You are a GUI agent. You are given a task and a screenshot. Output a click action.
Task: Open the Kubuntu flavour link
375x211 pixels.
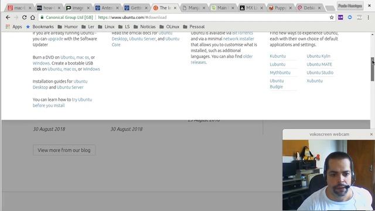coord(278,56)
